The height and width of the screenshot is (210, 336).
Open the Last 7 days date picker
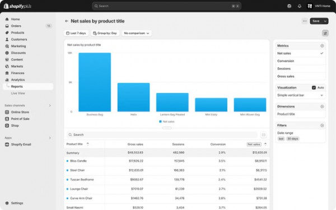point(76,33)
